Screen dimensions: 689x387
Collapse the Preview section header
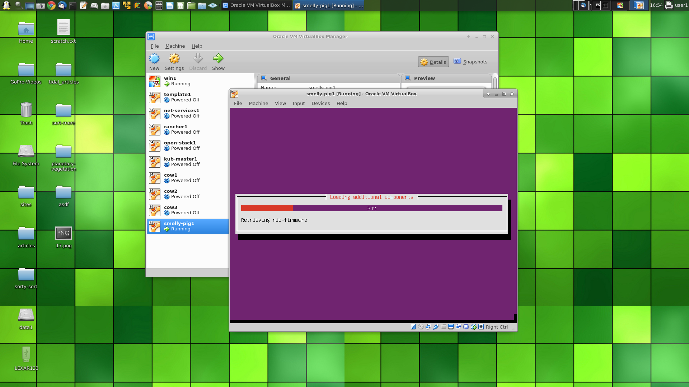point(446,78)
